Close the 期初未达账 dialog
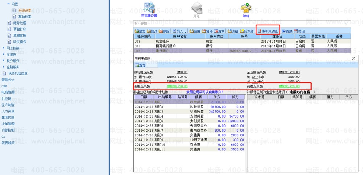Screen dimensions: 363x175 (354, 59)
